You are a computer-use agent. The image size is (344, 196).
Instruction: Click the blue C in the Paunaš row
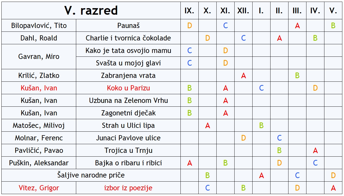(x=226, y=26)
